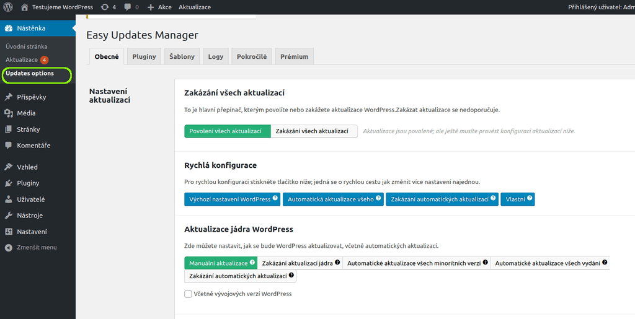Click Automatická aktualizace všeho button
Image resolution: width=635 pixels, height=319 pixels.
333,199
